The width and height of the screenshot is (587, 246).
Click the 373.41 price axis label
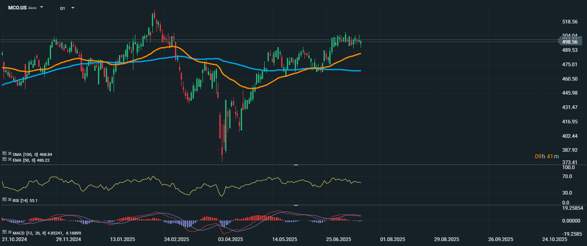pos(570,162)
